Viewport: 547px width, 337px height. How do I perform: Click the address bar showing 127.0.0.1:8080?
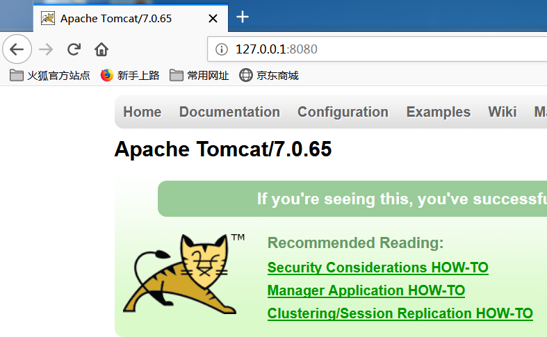click(x=377, y=49)
